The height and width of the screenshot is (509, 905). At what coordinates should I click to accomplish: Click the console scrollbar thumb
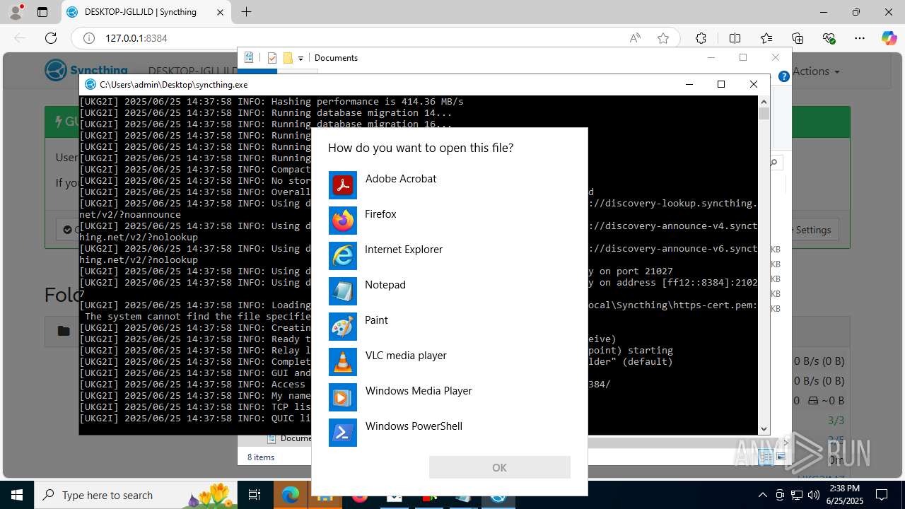tap(764, 114)
